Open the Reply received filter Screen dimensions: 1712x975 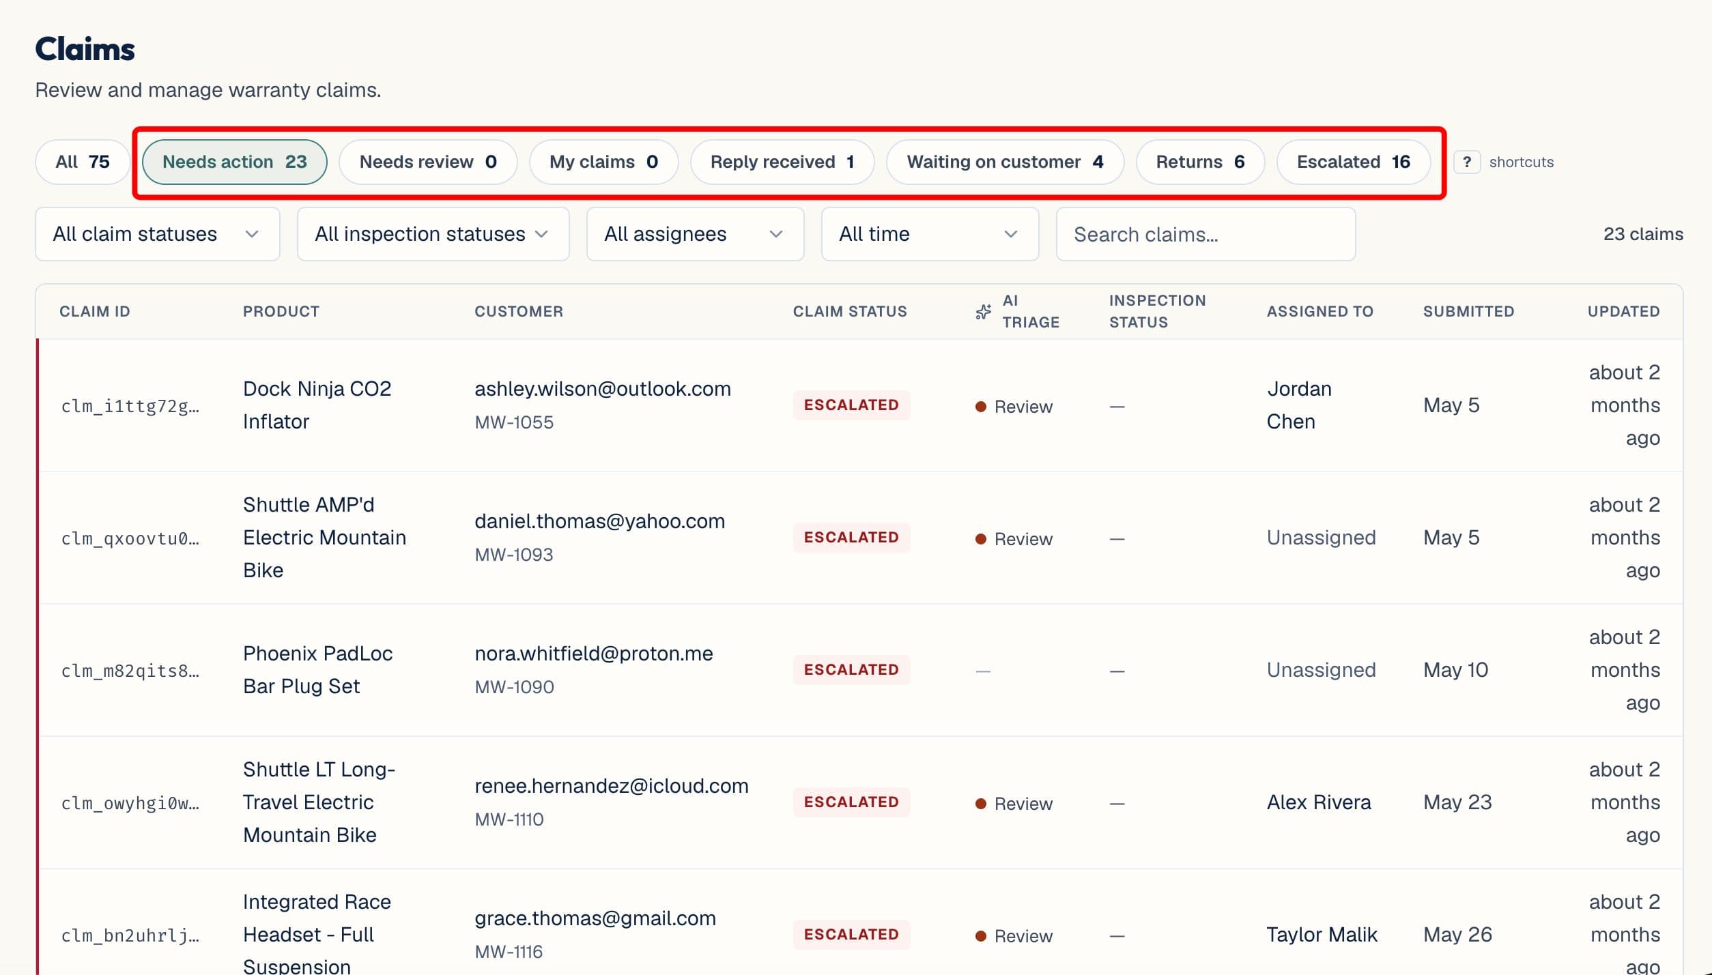click(x=782, y=162)
